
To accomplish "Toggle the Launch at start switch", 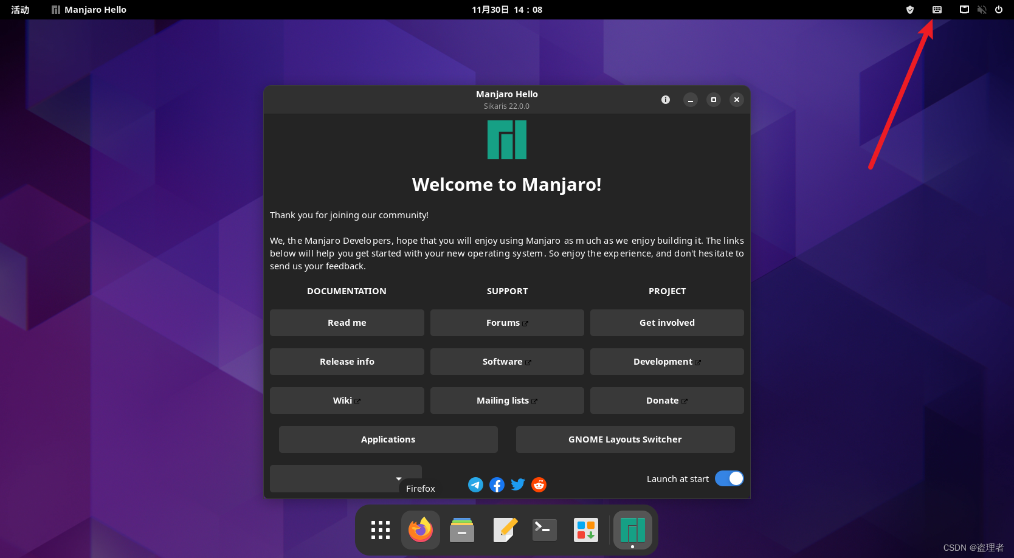I will [729, 478].
